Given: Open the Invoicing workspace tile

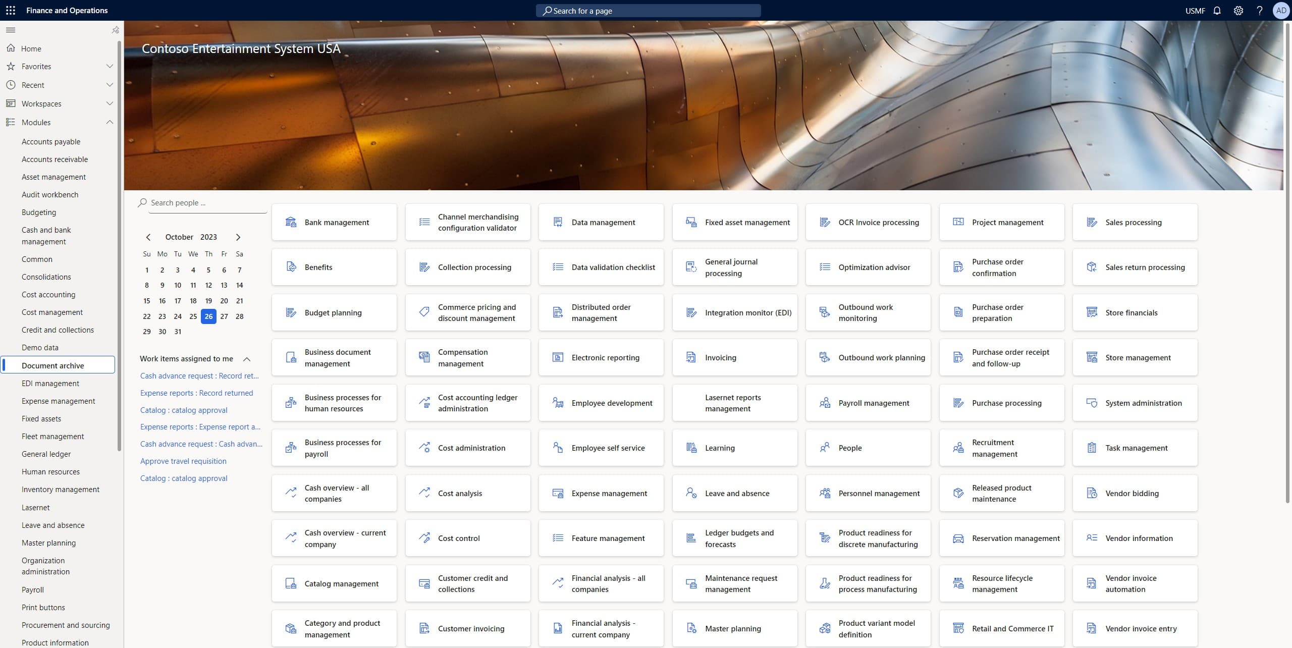Looking at the screenshot, I should coord(735,357).
